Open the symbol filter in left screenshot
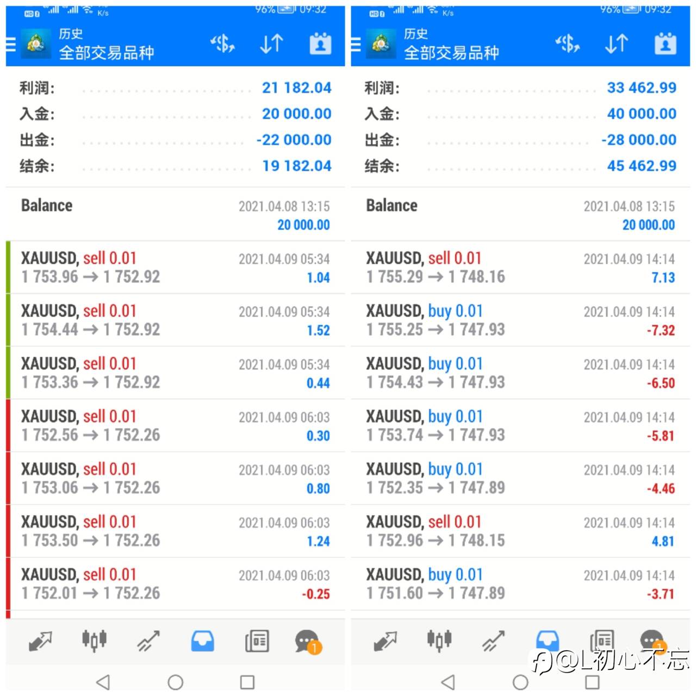696x696 pixels. click(x=222, y=43)
